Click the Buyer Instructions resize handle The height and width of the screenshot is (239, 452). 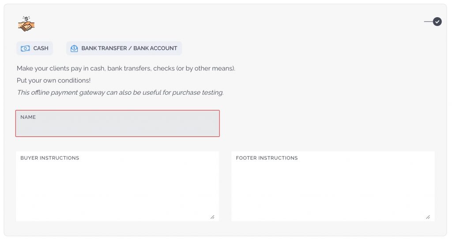(212, 217)
